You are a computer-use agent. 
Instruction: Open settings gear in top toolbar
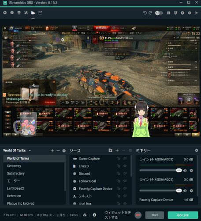[190, 13]
